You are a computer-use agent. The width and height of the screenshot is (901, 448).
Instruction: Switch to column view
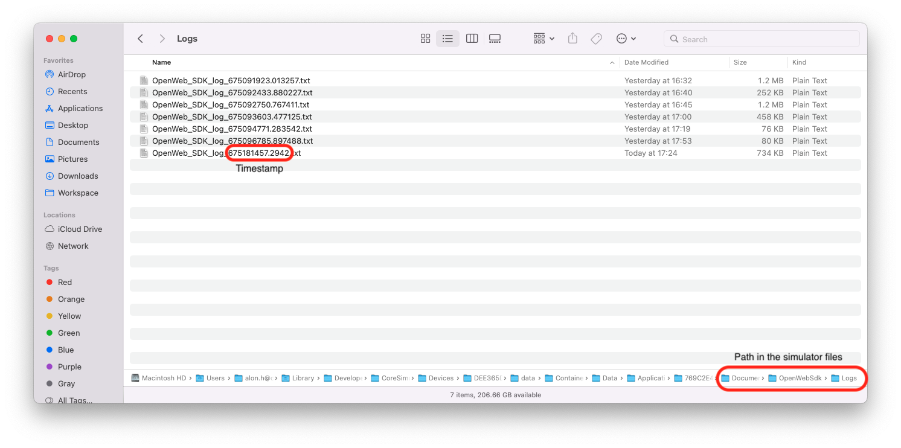pos(472,39)
